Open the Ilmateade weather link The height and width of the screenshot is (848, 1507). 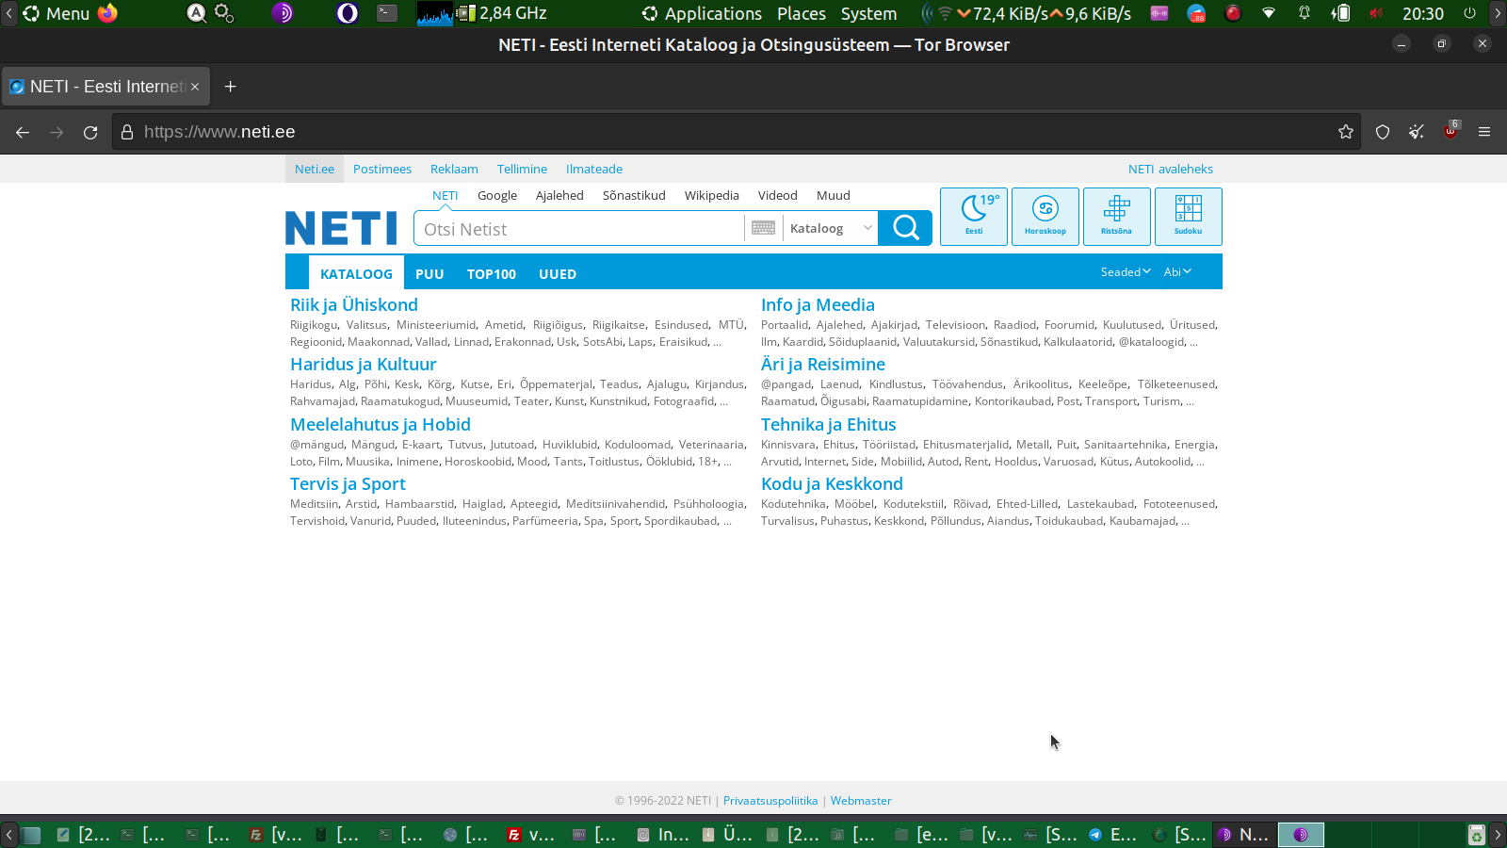(x=594, y=170)
